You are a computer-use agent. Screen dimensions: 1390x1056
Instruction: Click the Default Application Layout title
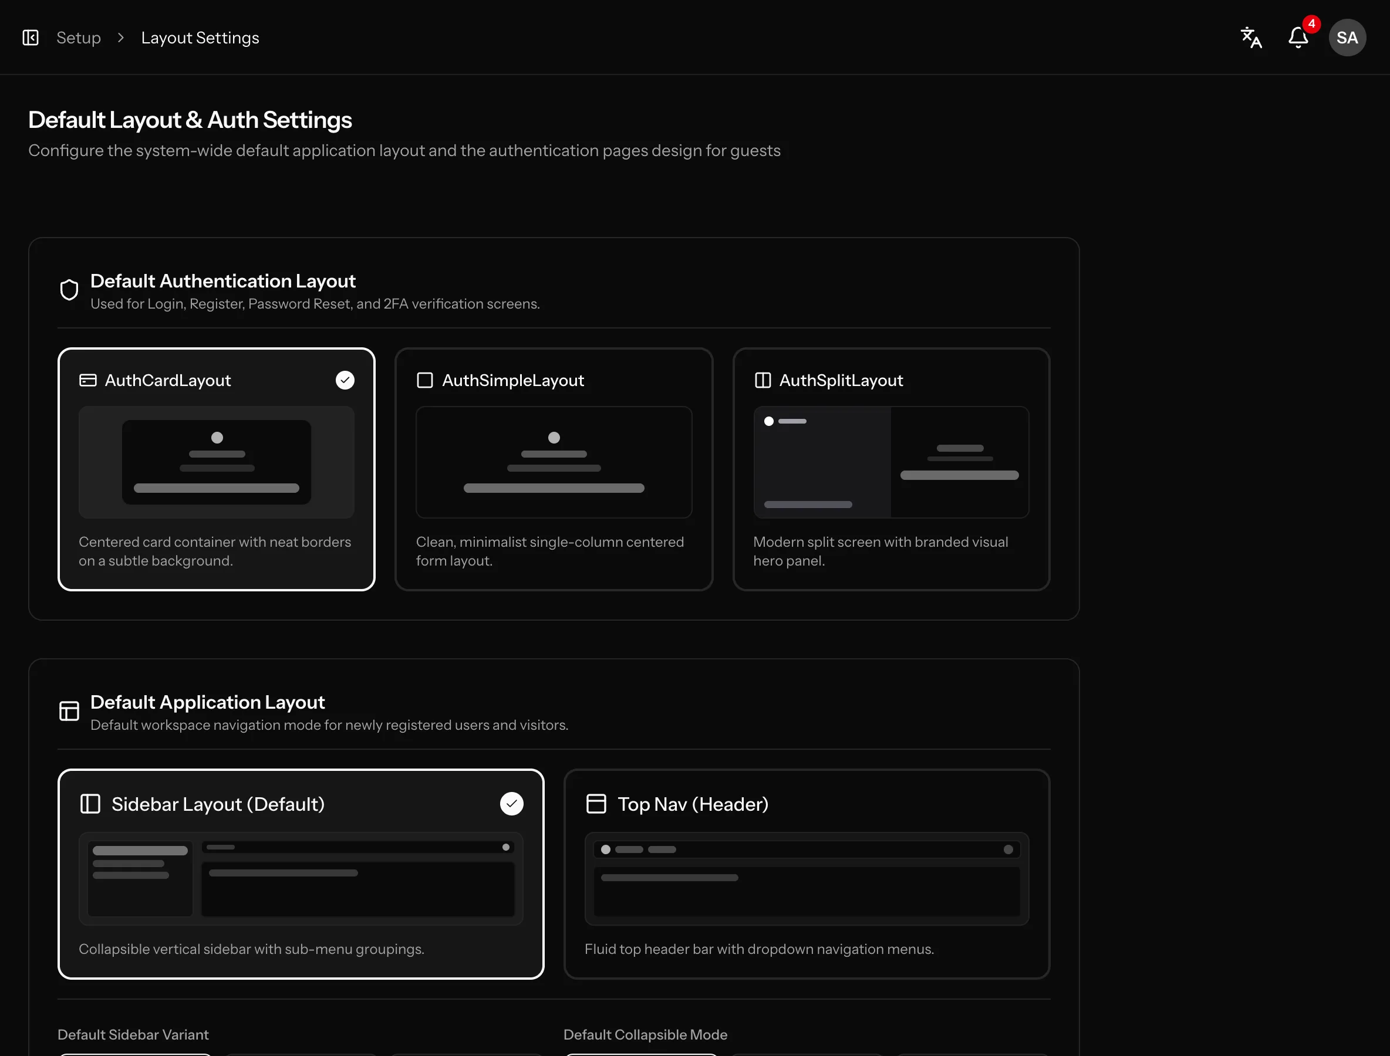tap(208, 702)
